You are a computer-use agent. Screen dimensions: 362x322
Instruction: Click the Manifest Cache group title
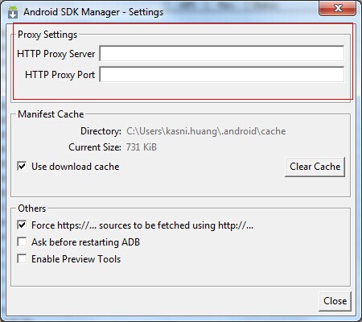51,114
